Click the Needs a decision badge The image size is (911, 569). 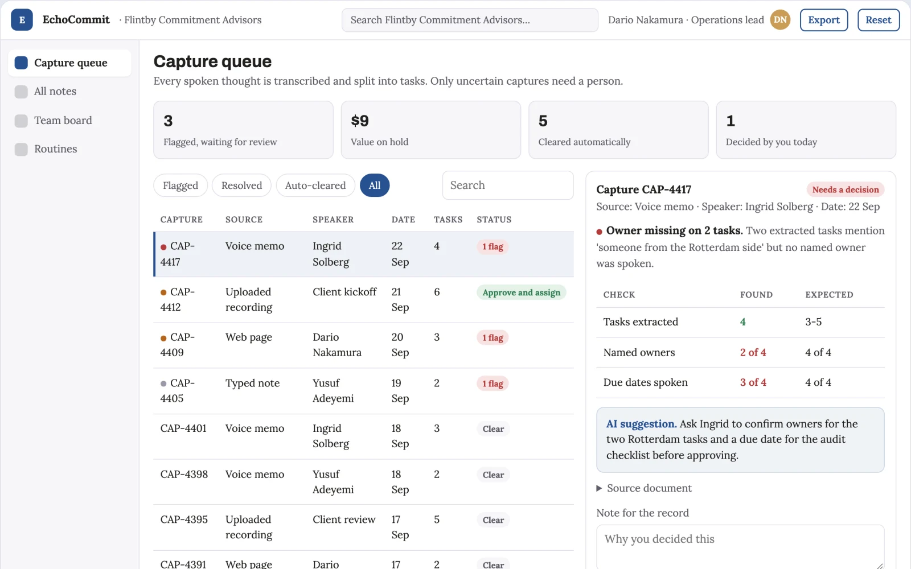click(x=845, y=189)
